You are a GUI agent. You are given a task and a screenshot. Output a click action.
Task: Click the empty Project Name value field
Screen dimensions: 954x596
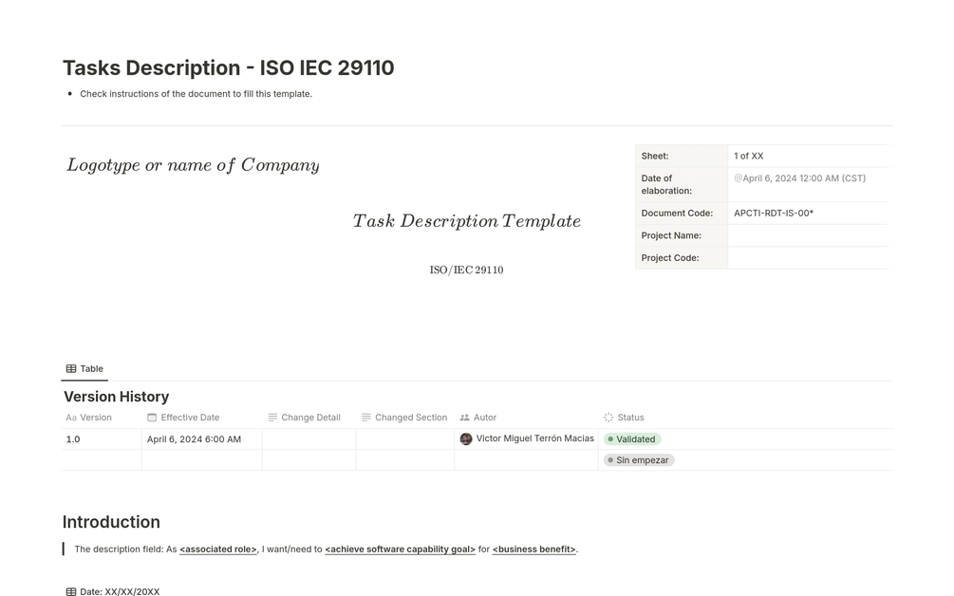pos(808,235)
